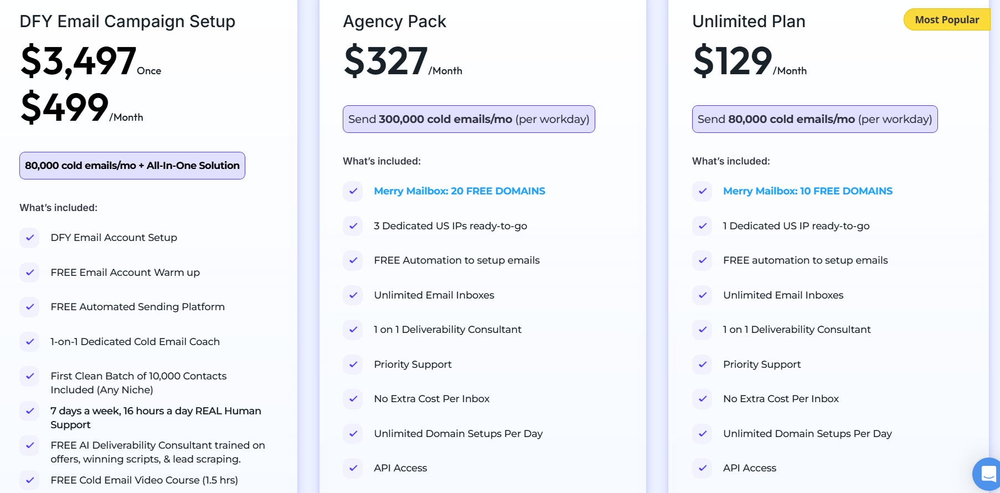The width and height of the screenshot is (1000, 493).
Task: Select the Unlimited Plan heading
Action: [x=749, y=21]
